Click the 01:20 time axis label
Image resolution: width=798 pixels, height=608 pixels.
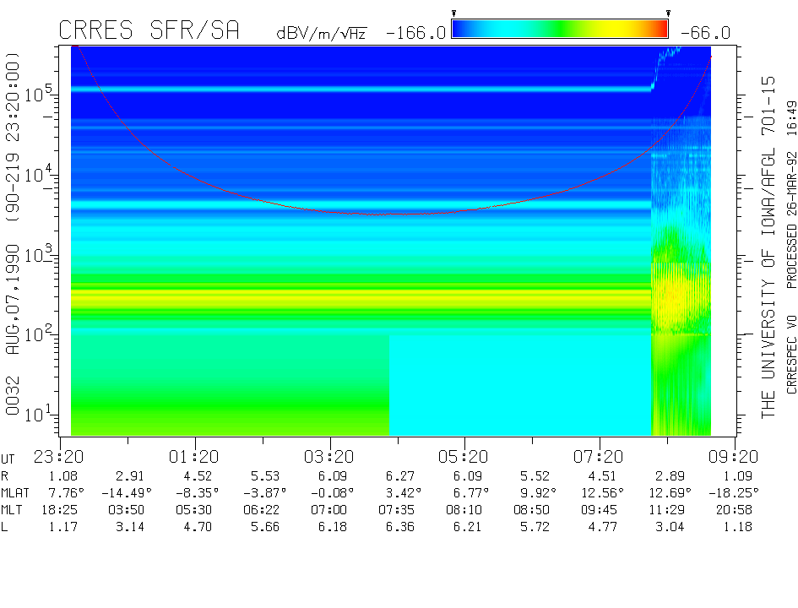(195, 458)
